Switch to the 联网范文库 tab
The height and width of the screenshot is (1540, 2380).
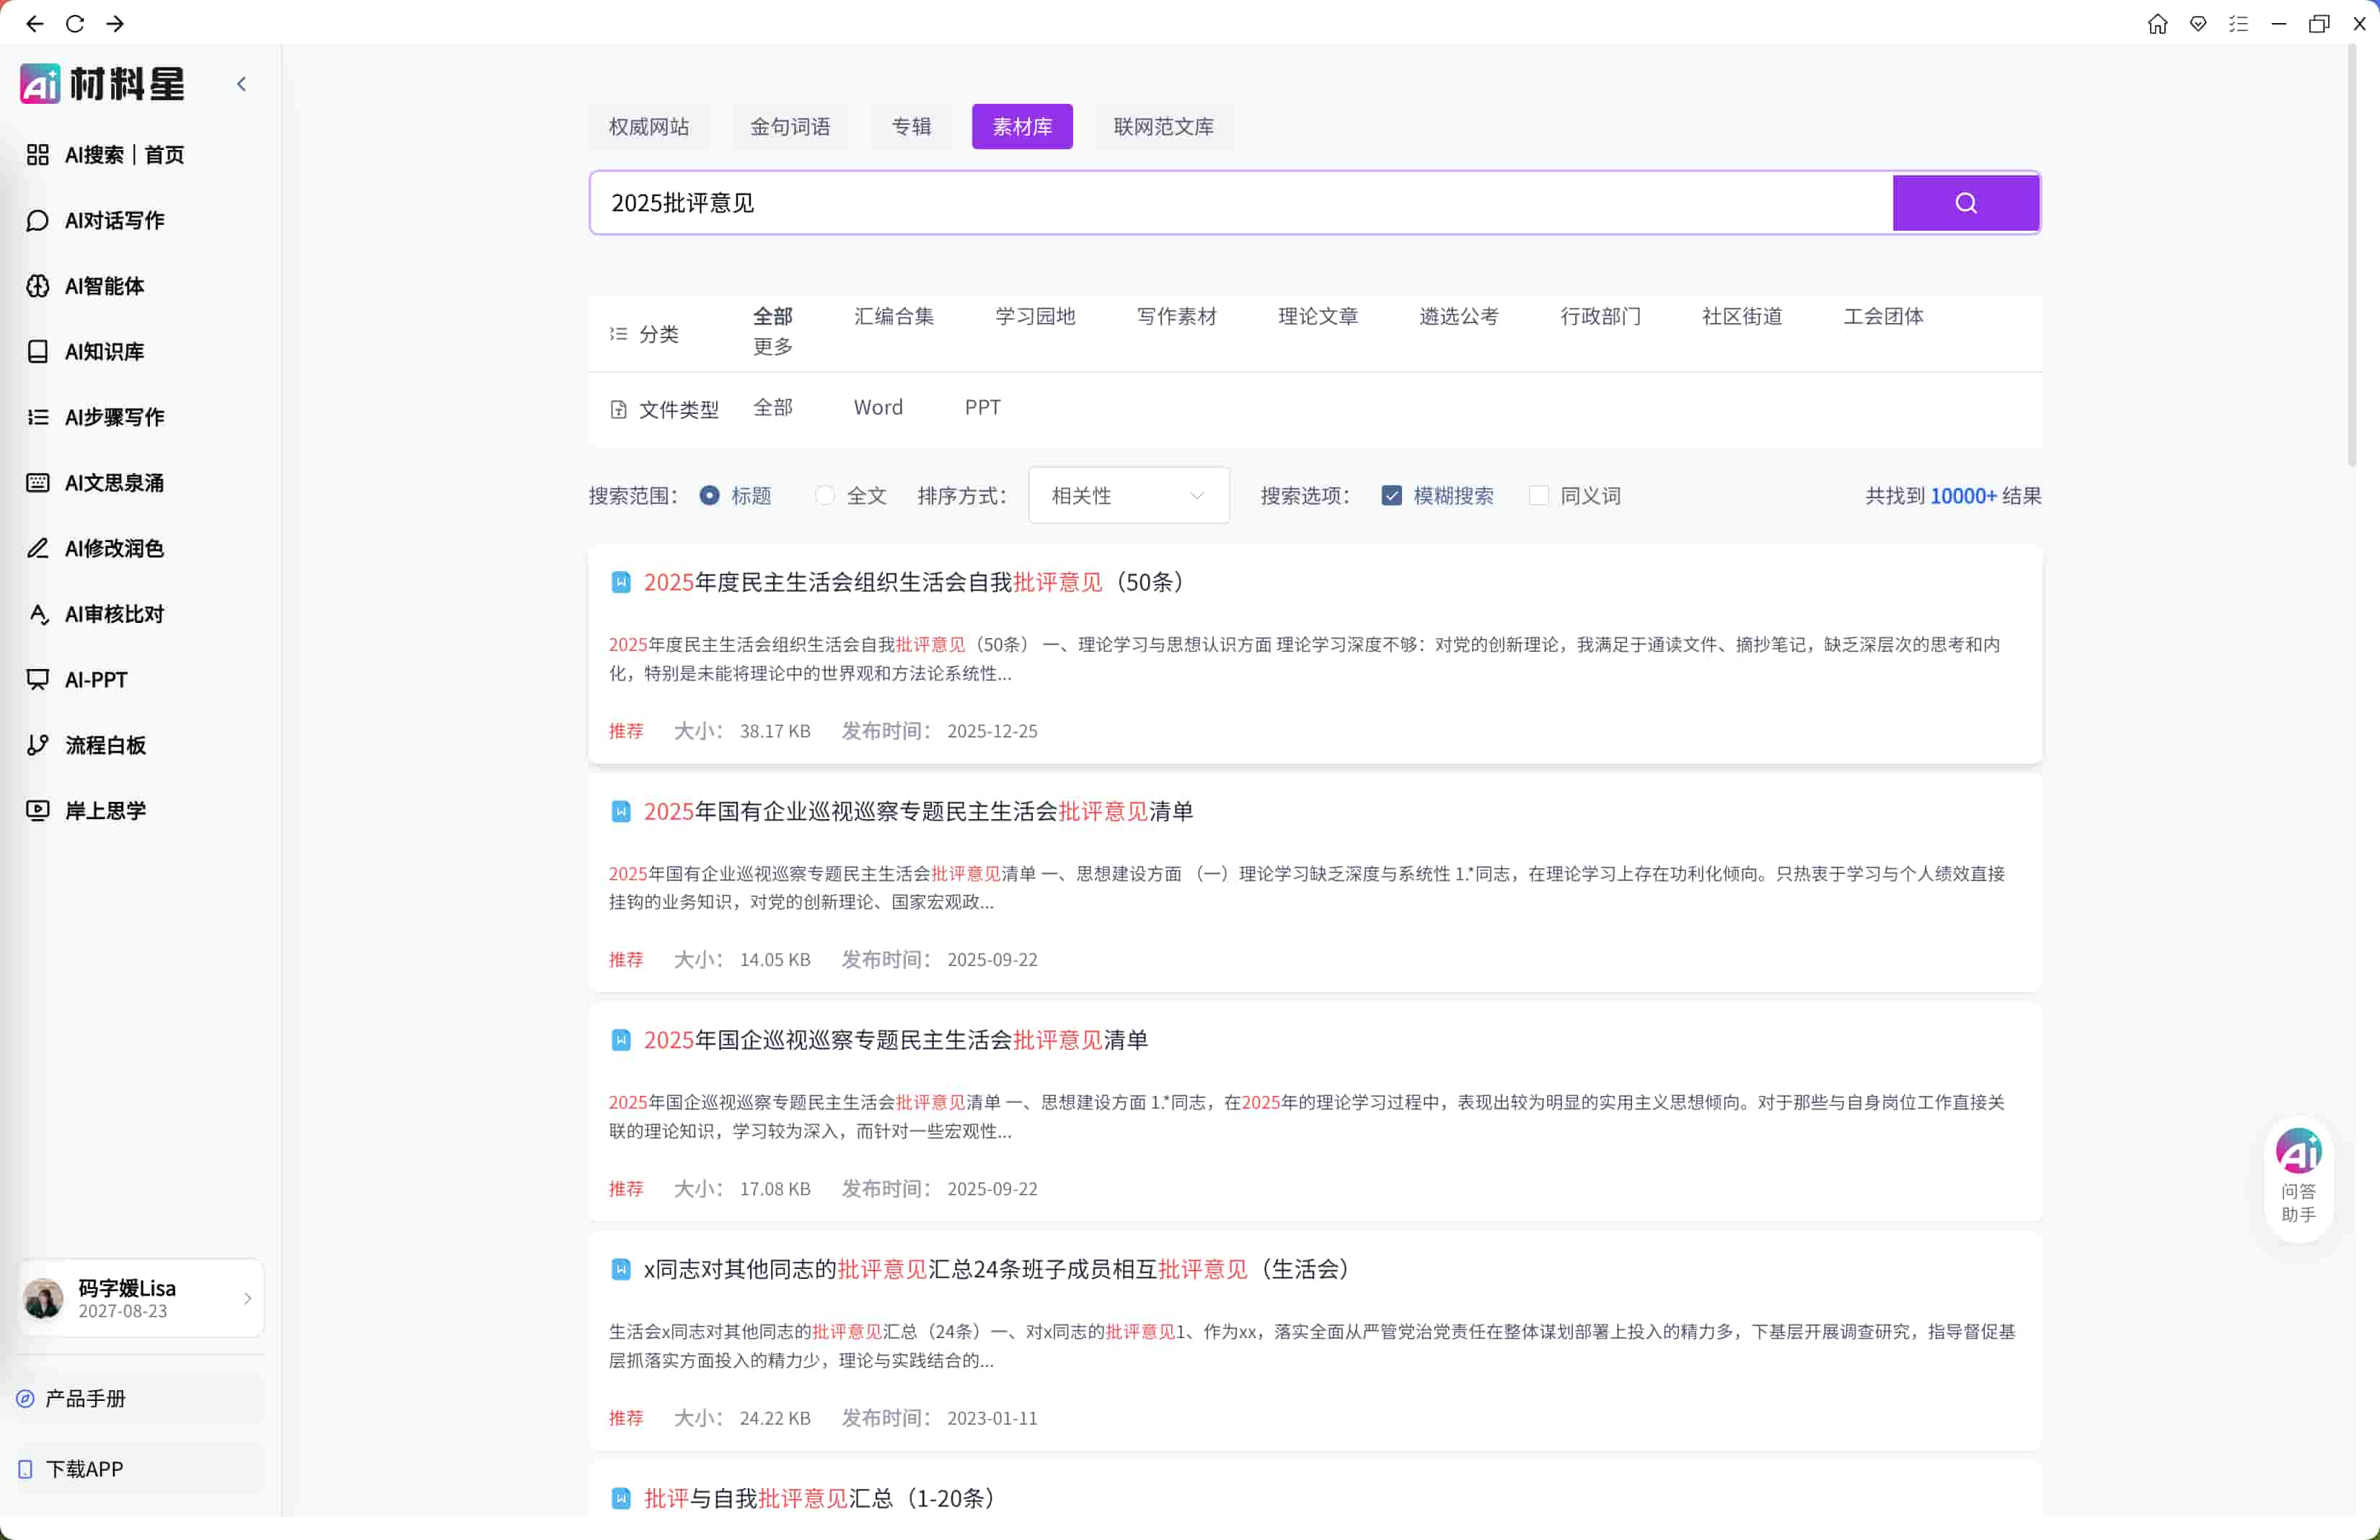(1163, 127)
